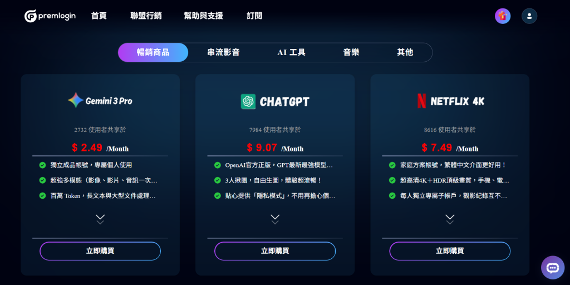Open the user account profile icon

(x=529, y=16)
